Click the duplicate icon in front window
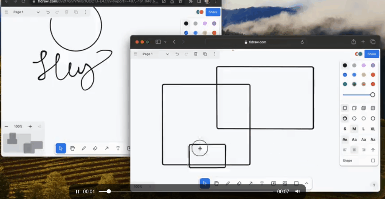 point(205,54)
